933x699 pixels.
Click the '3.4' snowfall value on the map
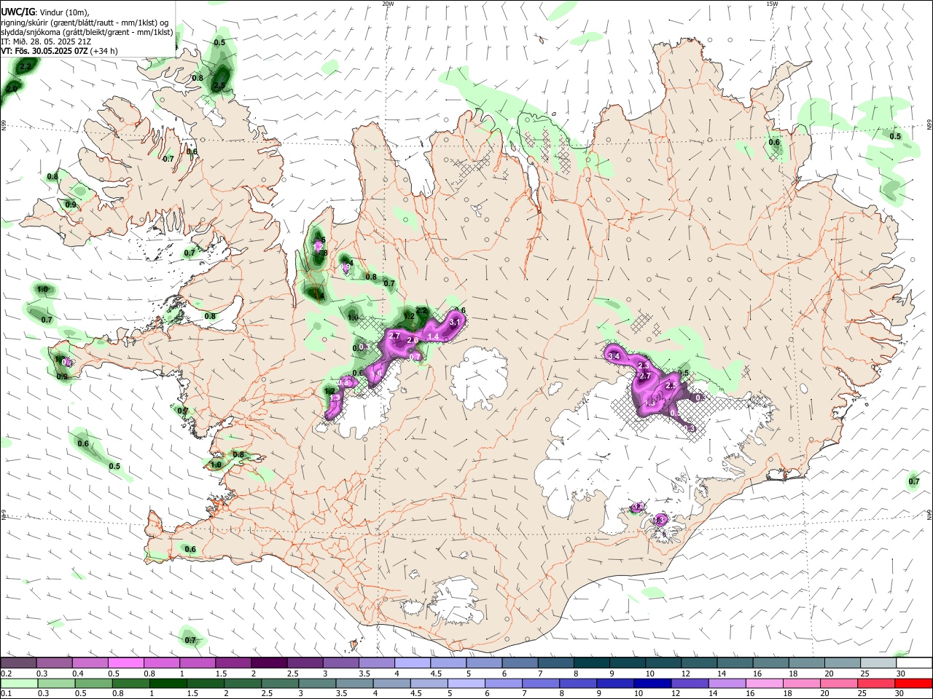coord(614,356)
